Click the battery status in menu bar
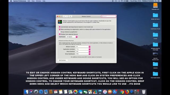 126,1
